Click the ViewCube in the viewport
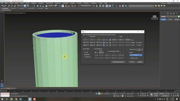The height and width of the screenshot is (101, 180). [154, 17]
